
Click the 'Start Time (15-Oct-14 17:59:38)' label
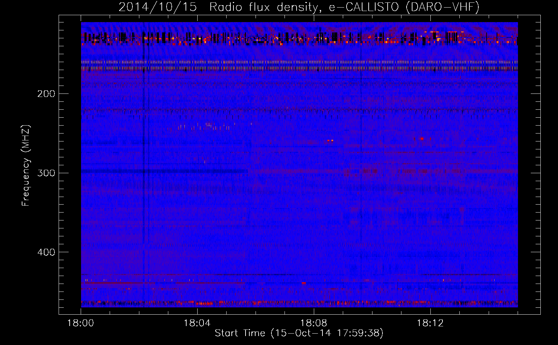point(299,333)
